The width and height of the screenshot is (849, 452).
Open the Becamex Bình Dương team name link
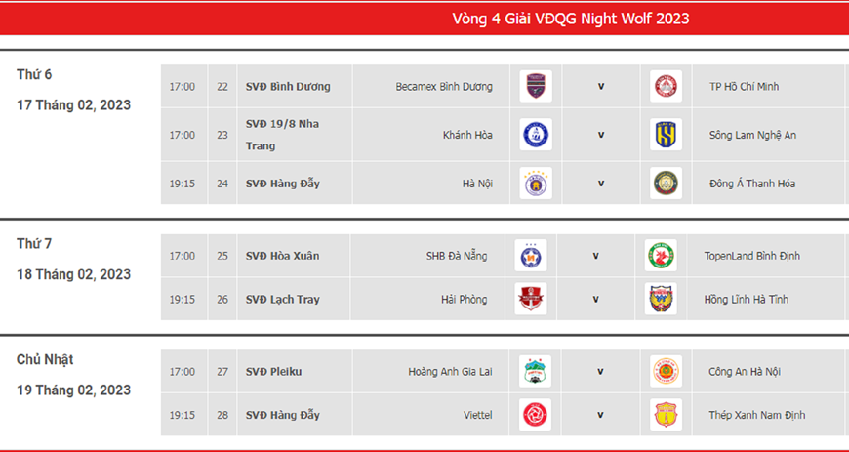[444, 87]
